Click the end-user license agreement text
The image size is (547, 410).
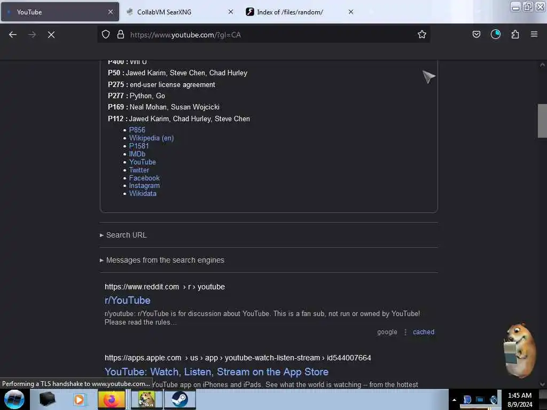pyautogui.click(x=173, y=84)
